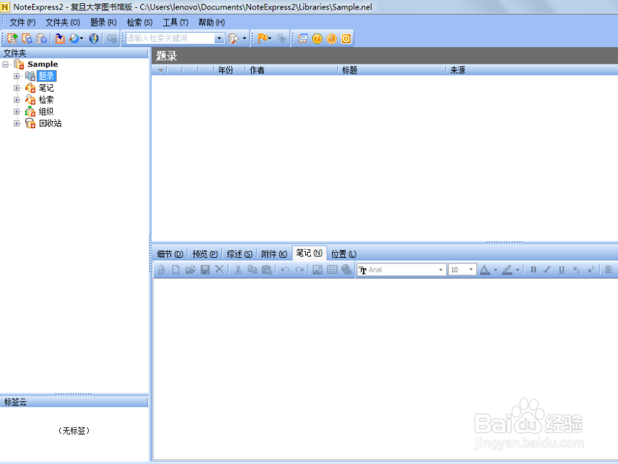
Task: Open the 题录 (R) menu
Action: click(x=103, y=23)
